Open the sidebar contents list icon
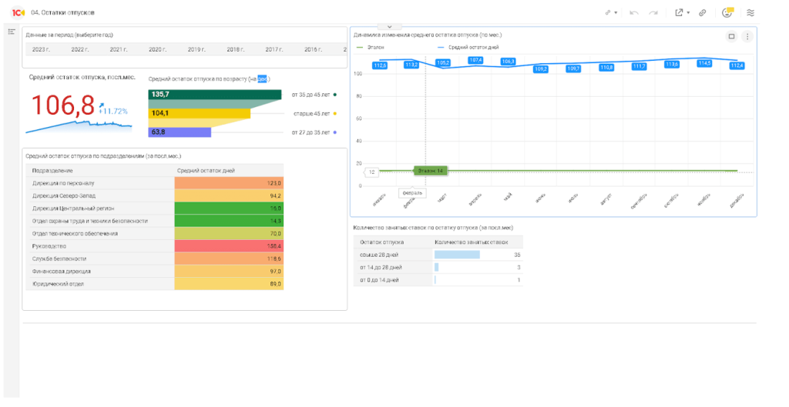This screenshot has width=789, height=407. [x=12, y=32]
